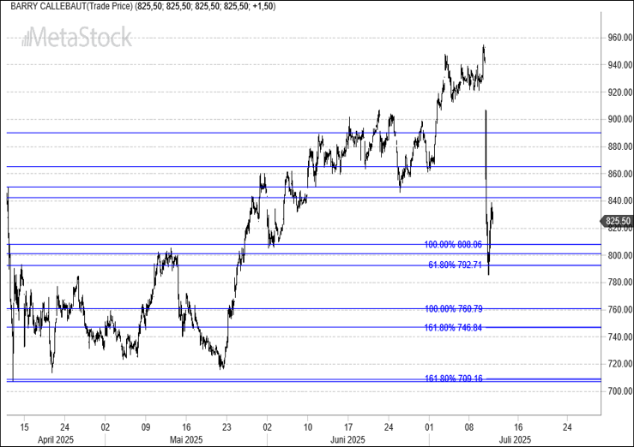Click the Juli 2025 month label
This screenshot has height=447, width=634.
click(x=515, y=439)
